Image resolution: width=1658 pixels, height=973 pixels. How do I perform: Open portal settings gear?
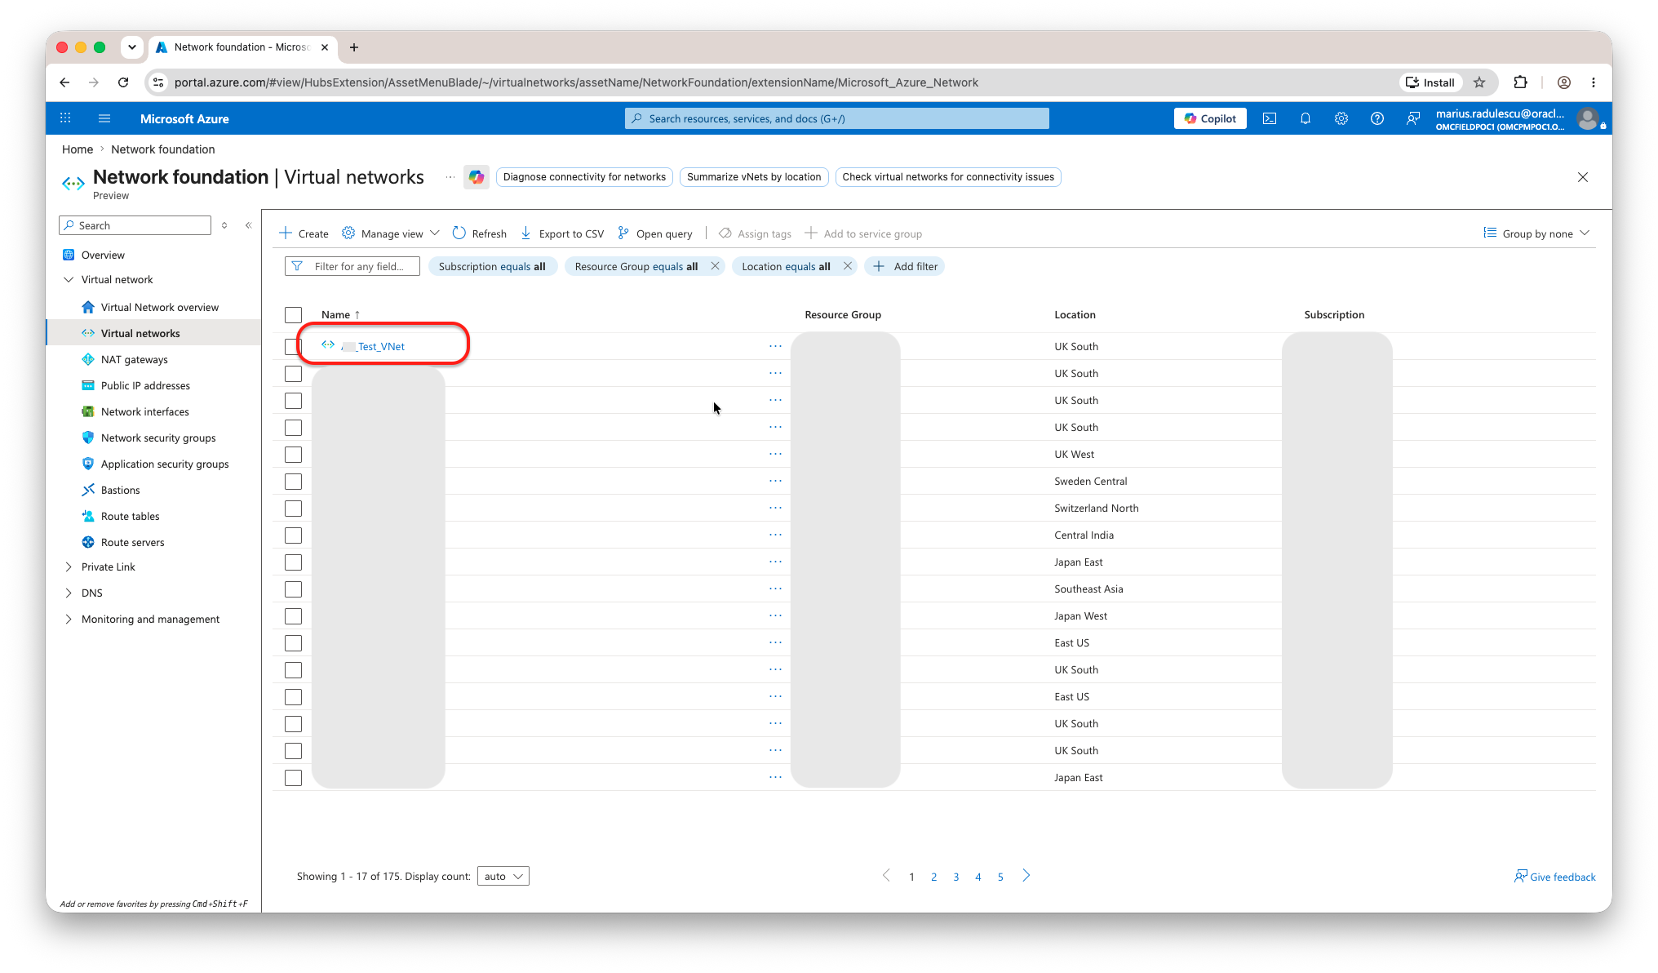[x=1341, y=118]
